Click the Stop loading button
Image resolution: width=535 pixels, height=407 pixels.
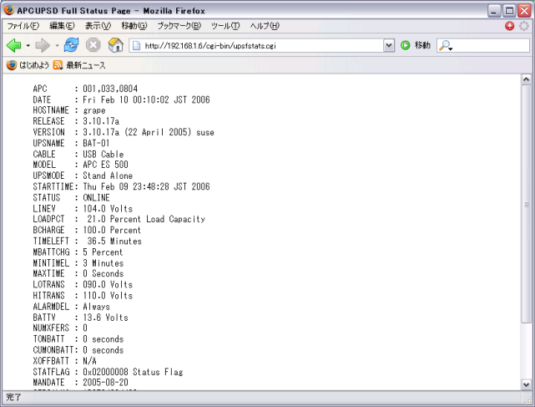click(x=93, y=45)
